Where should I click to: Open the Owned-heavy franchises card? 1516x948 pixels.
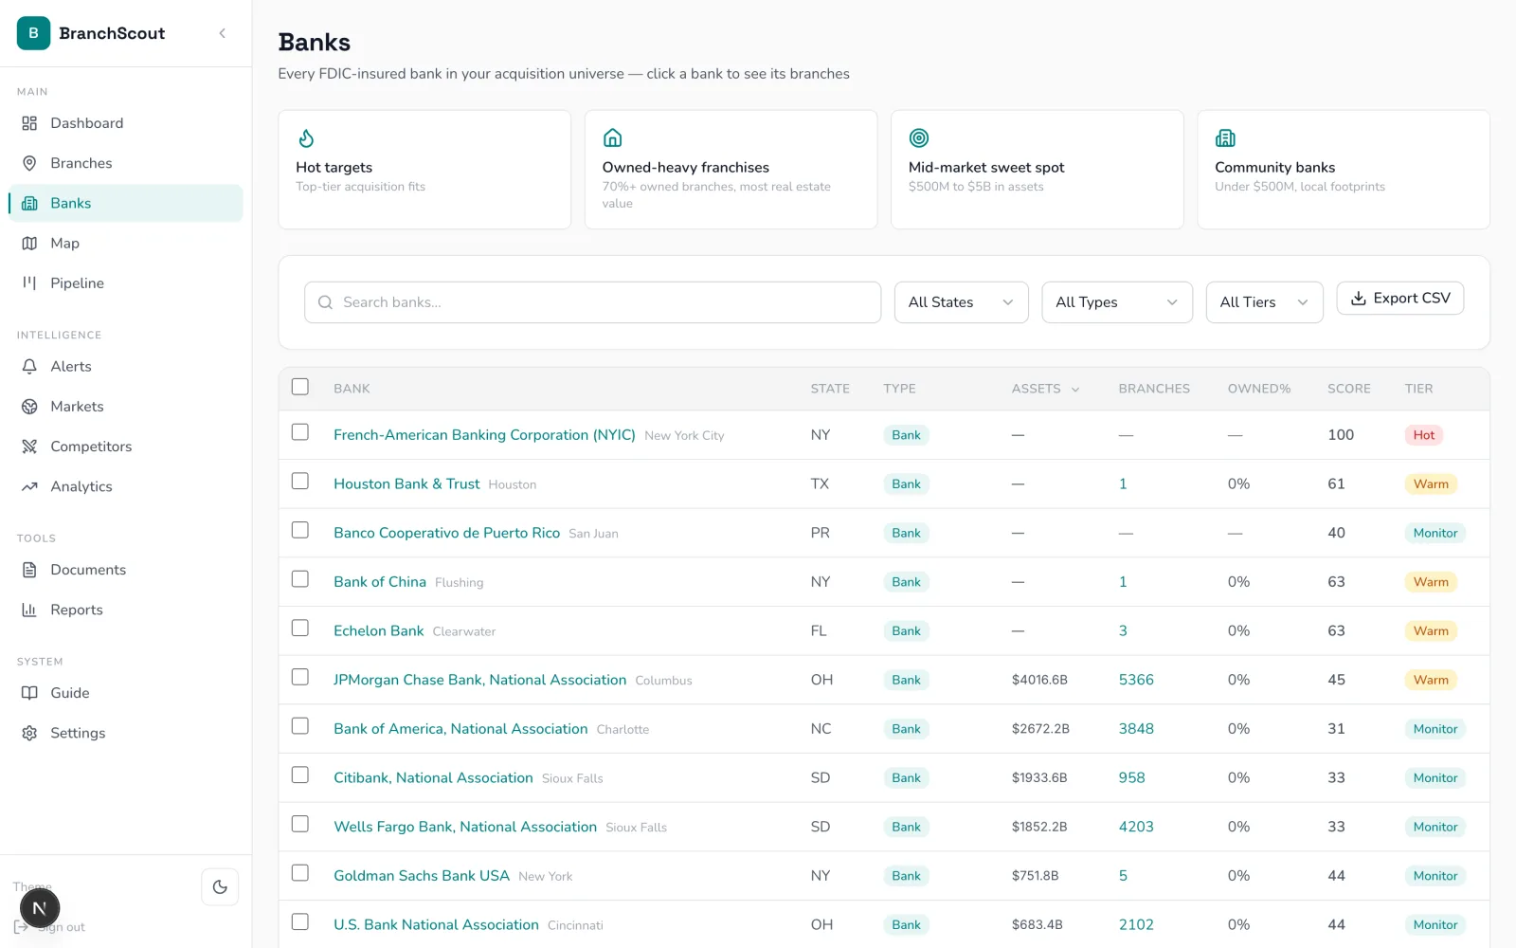click(731, 170)
